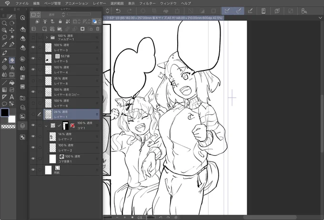
Task: Hide the 用紙 paper layer eye icon
Action: (33, 170)
